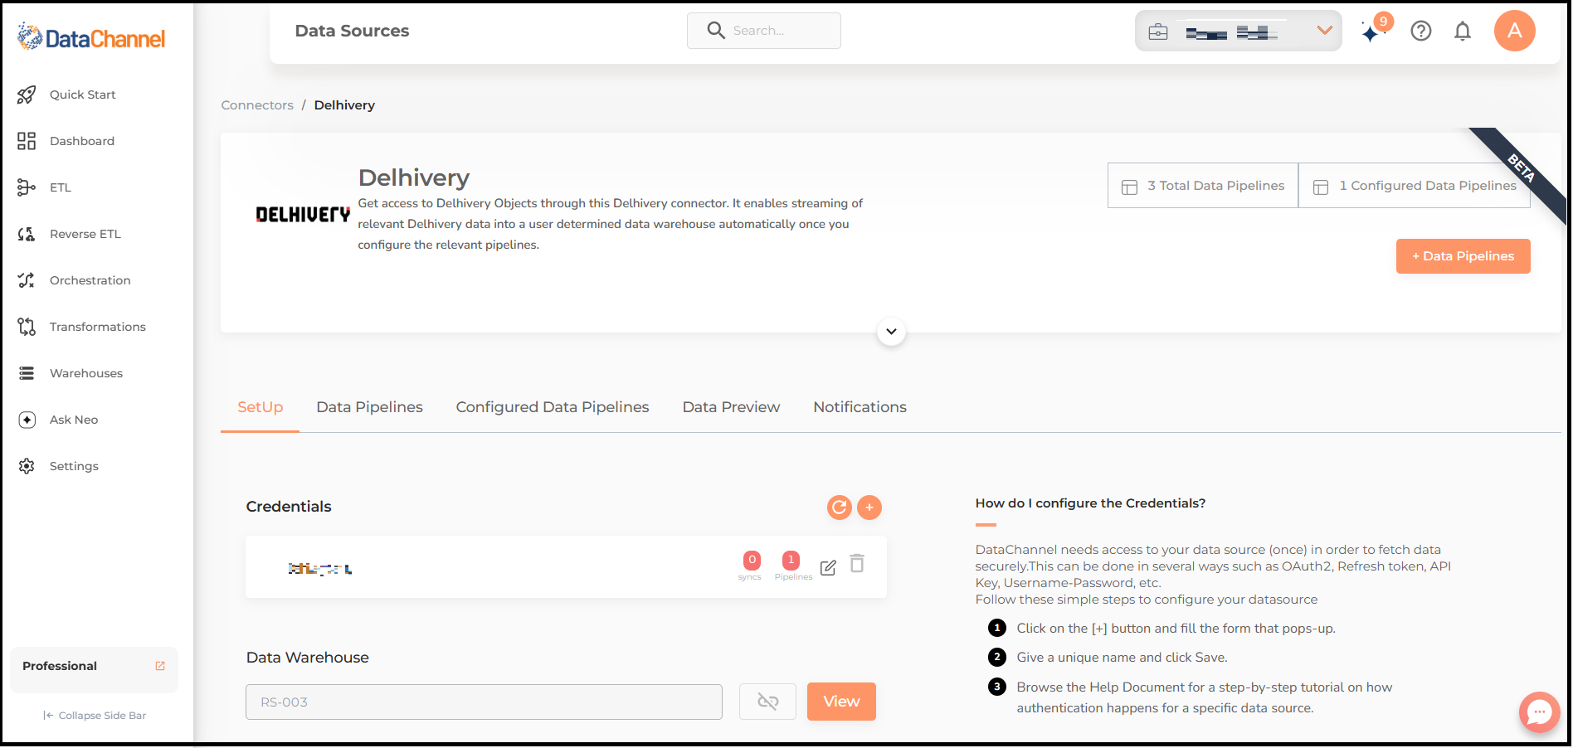The height and width of the screenshot is (748, 1573).
Task: Open the Dashboard grid icon
Action: [27, 141]
